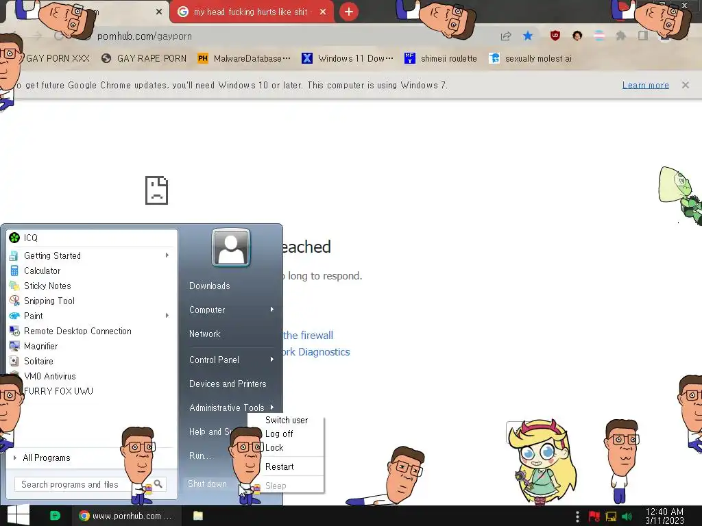
Task: Click the blue bookmark star in address bar
Action: point(528,36)
